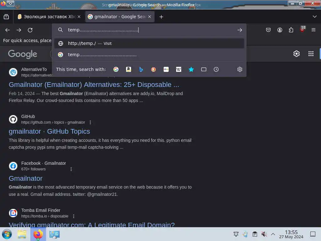Viewport: 321px width, 241px height.
Task: Click the AlternativeTo site favicon
Action: click(x=13, y=72)
